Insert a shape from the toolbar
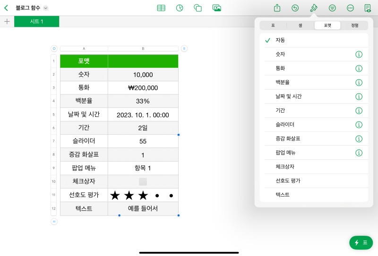This screenshot has width=378, height=256. click(198, 8)
